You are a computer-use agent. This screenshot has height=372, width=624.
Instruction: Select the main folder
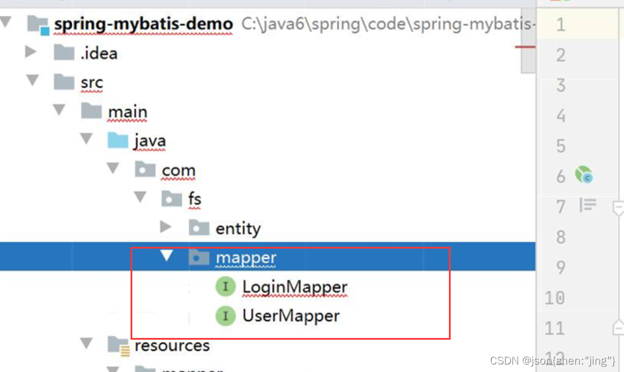[x=127, y=112]
